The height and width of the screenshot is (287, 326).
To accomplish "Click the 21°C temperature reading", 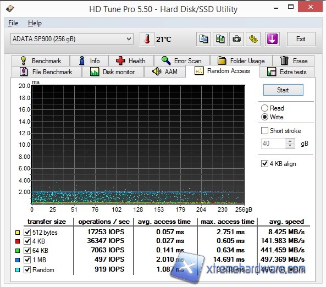I will (x=164, y=39).
